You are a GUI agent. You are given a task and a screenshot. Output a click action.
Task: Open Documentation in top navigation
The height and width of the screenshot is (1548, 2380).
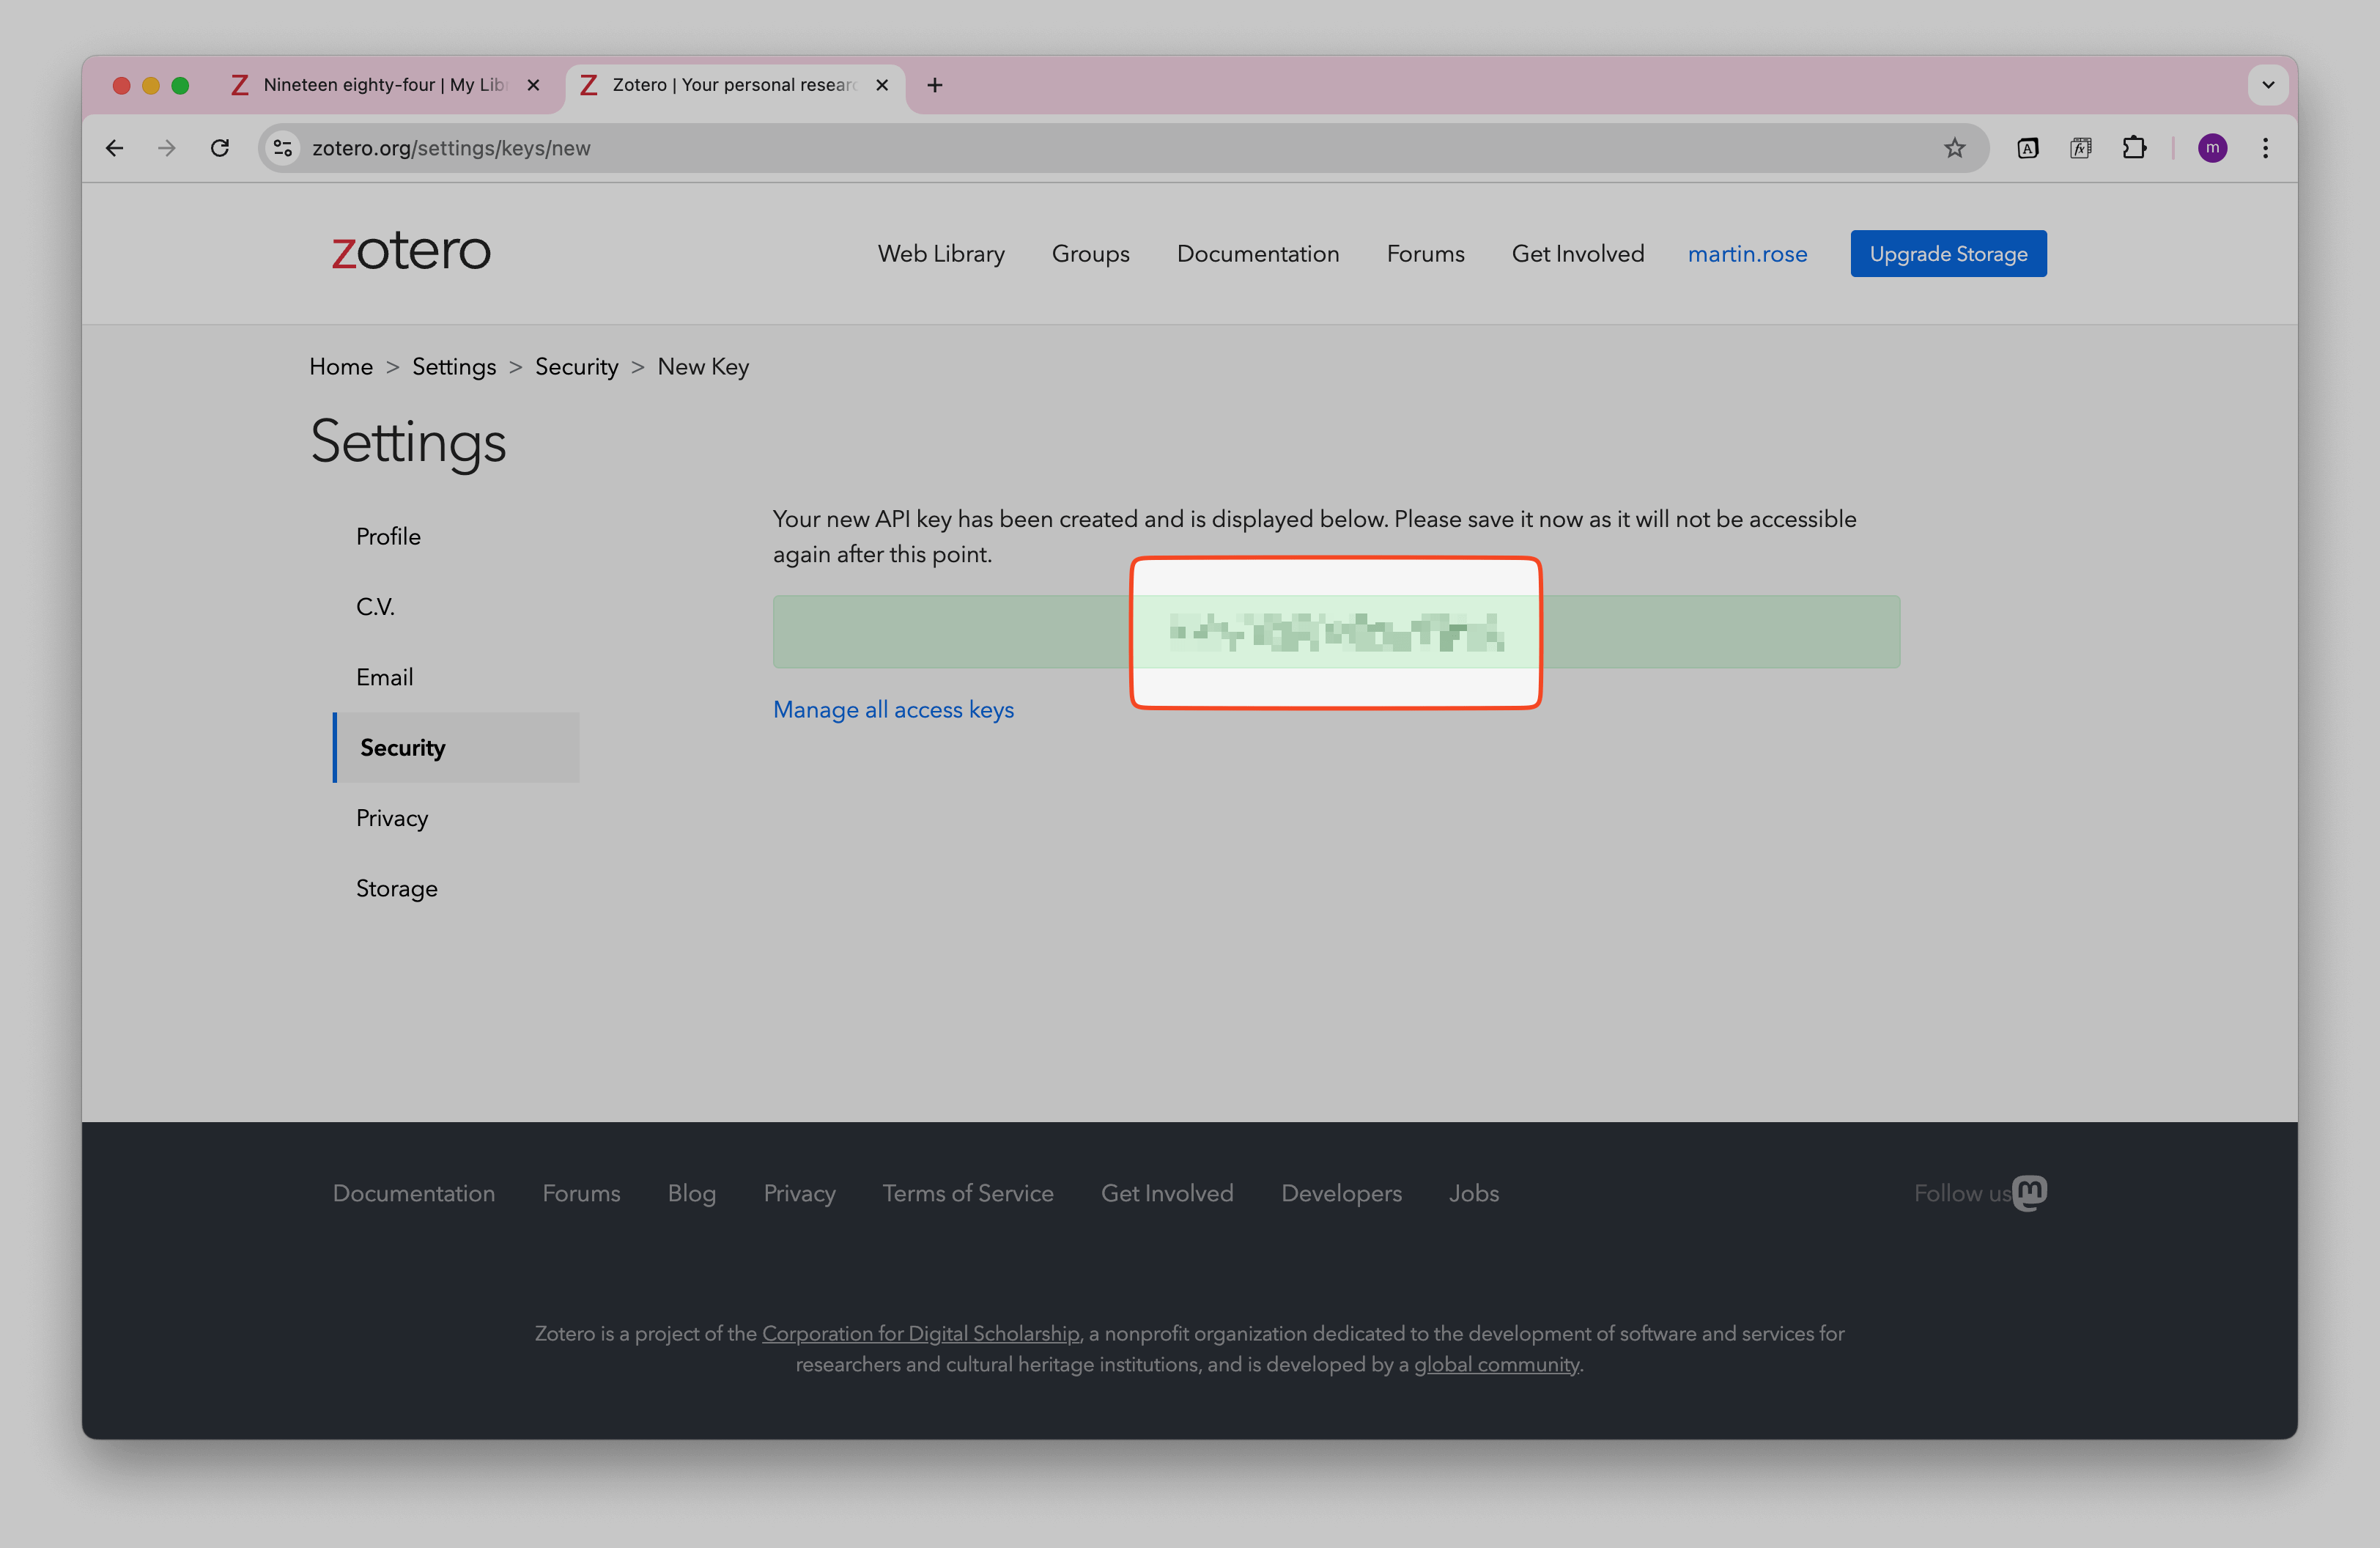pos(1257,254)
